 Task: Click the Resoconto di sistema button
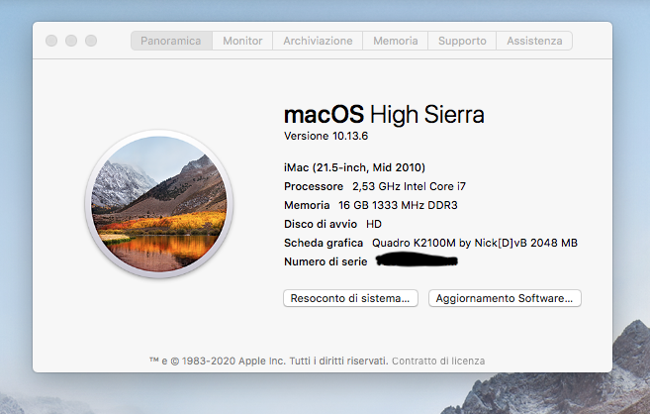point(350,298)
